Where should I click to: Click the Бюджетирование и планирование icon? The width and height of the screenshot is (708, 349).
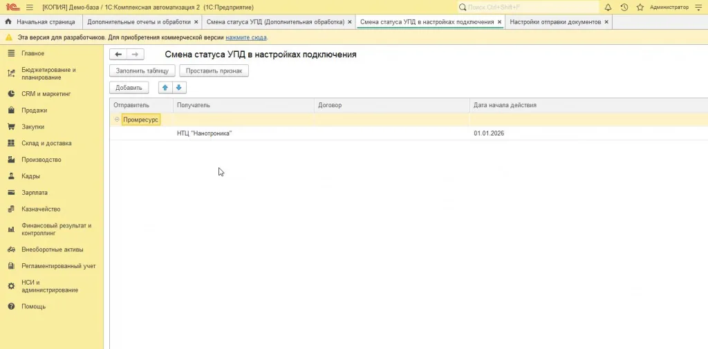(12, 73)
